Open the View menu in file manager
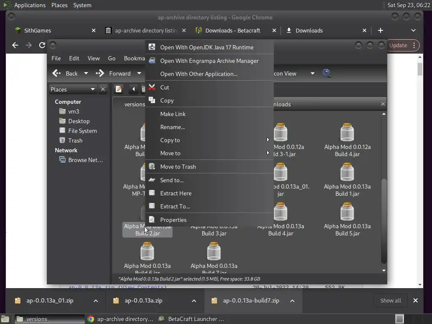Viewport: 432px width, 324px height. (94, 58)
